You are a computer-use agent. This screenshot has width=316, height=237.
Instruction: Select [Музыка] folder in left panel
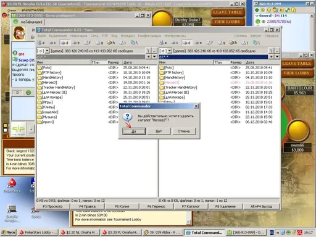(x=48, y=117)
